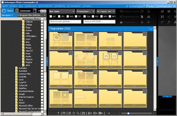Click the printer icon
This screenshot has width=177, height=116.
tap(149, 17)
